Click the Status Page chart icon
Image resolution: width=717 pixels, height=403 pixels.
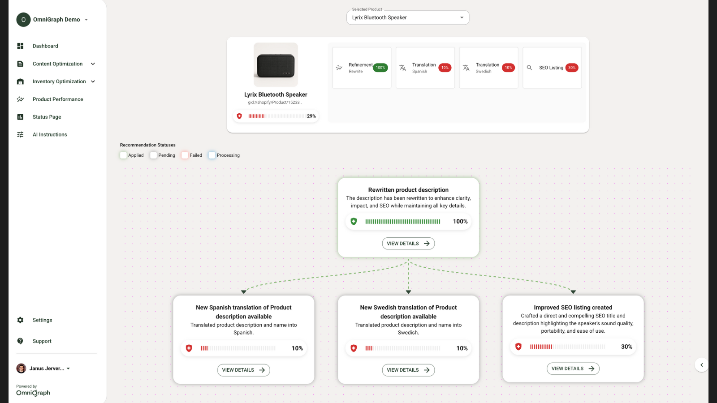pyautogui.click(x=20, y=117)
